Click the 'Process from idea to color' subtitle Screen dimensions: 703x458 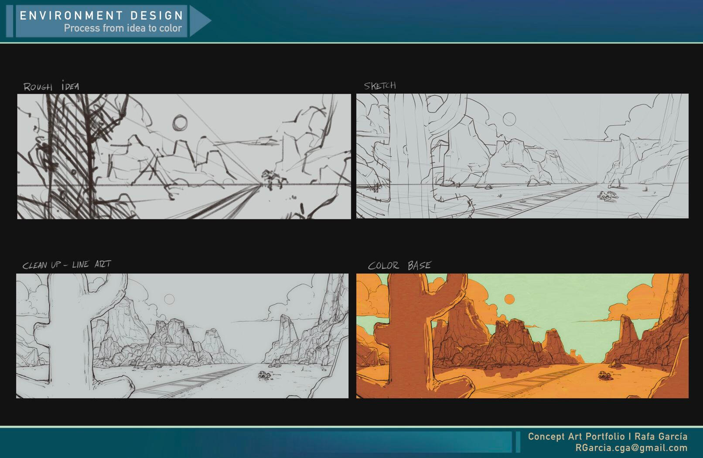(x=123, y=28)
